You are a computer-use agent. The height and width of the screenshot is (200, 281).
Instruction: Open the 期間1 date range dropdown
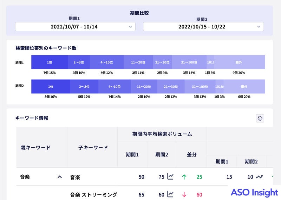75,27
